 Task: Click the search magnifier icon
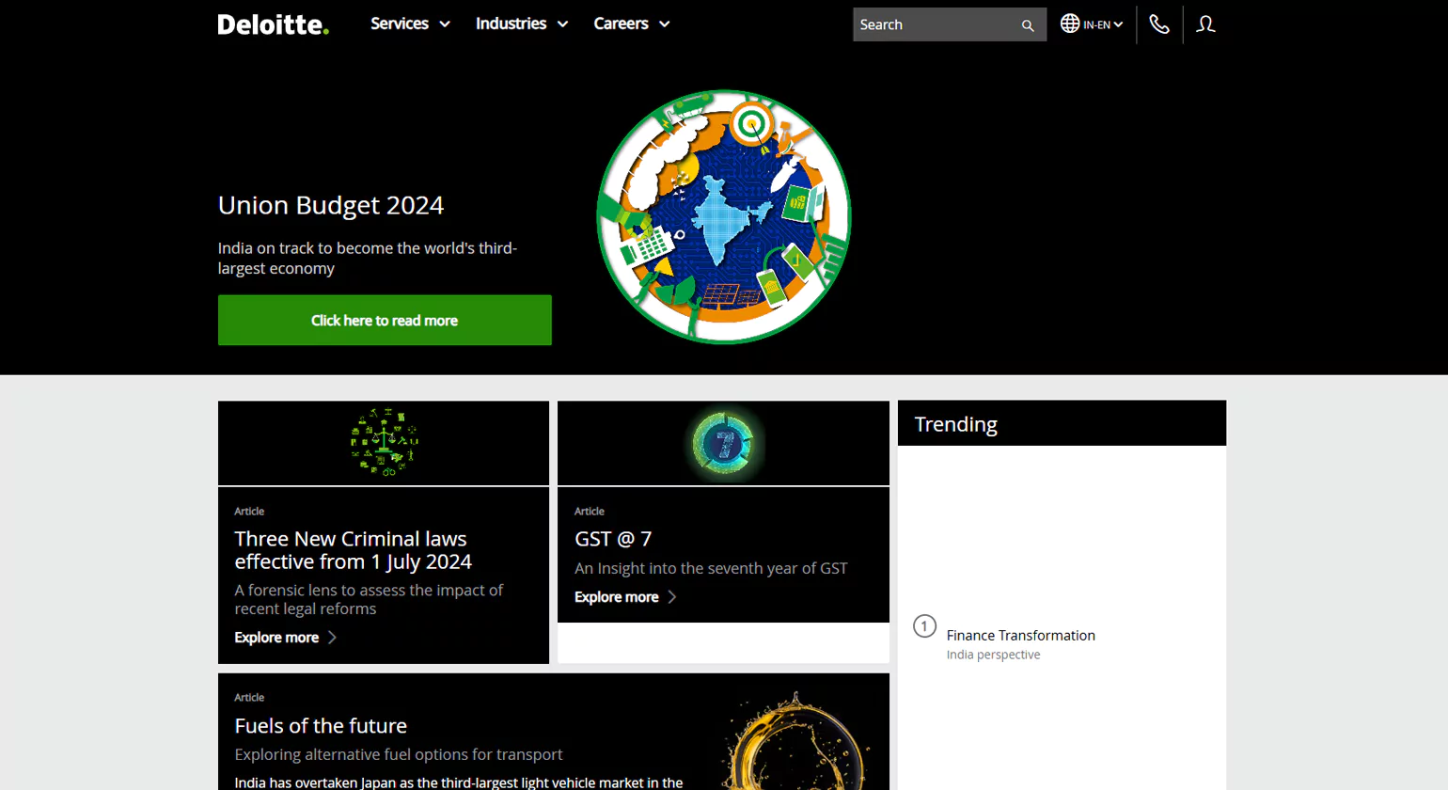coord(1027,24)
